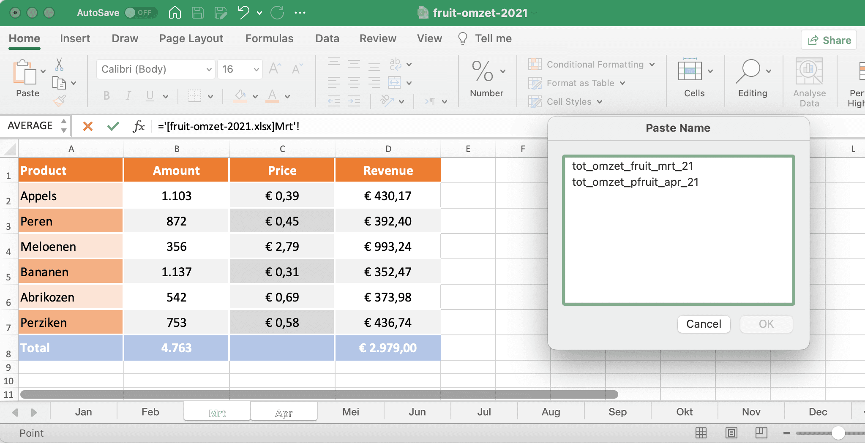Click the Cut scissors icon
Viewport: 865px width, 443px height.
pos(59,65)
